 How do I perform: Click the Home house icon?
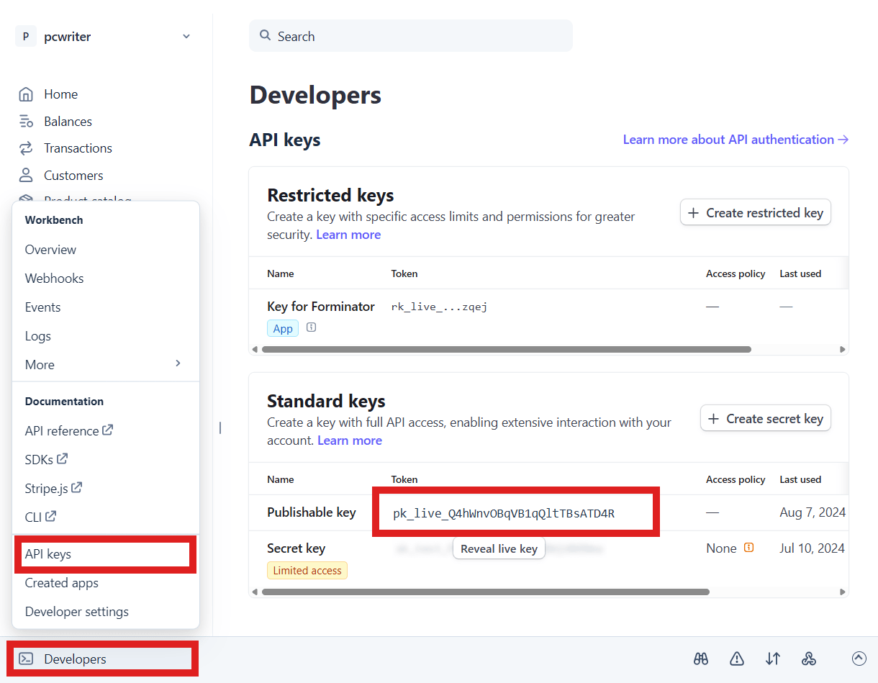pyautogui.click(x=26, y=94)
